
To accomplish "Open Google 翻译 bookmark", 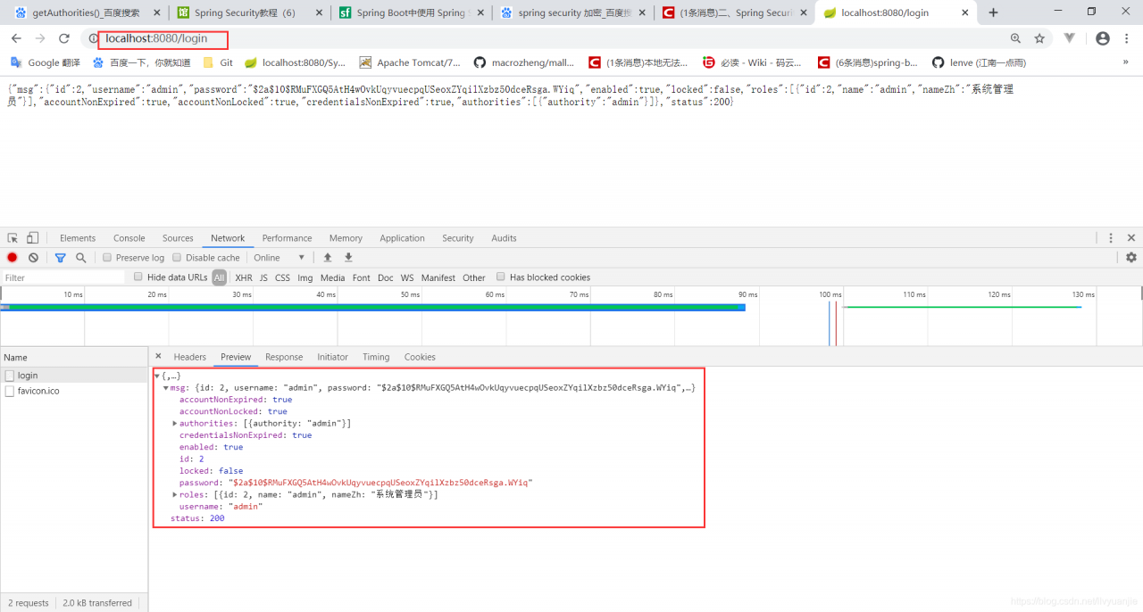I will click(x=46, y=62).
